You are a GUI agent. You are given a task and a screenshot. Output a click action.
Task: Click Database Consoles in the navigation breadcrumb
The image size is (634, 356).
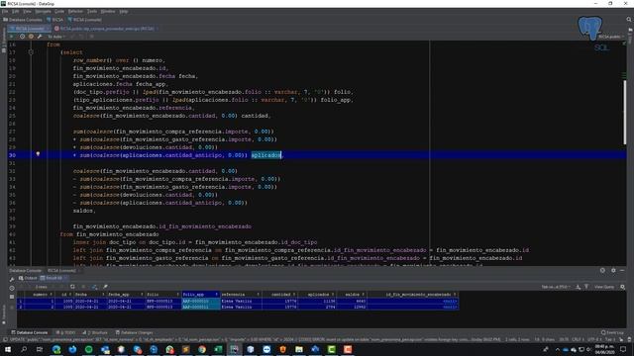click(x=23, y=20)
